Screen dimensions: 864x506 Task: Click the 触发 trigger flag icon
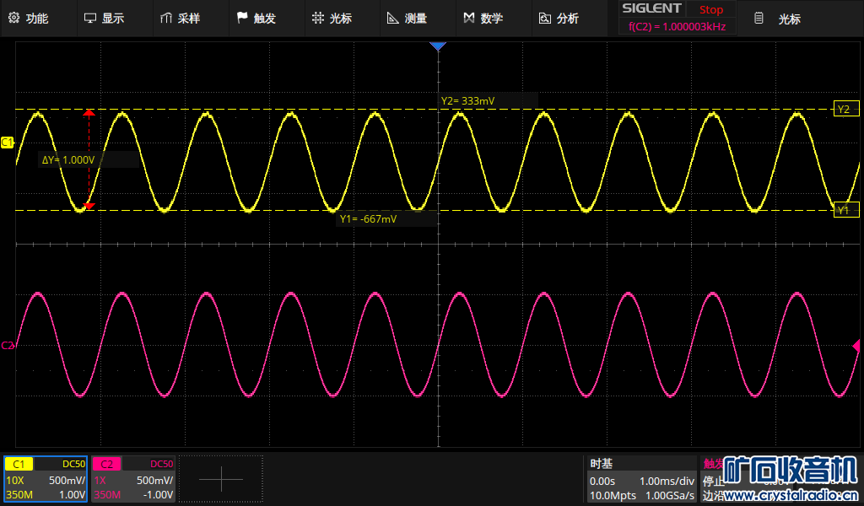pyautogui.click(x=242, y=18)
